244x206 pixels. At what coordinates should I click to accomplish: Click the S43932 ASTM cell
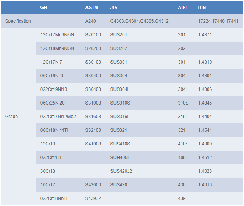click(93, 198)
